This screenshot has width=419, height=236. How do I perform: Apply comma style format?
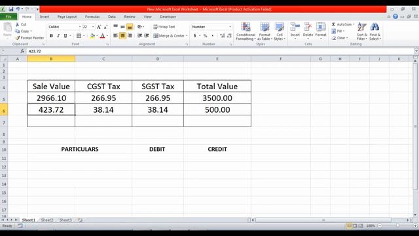[x=212, y=35]
